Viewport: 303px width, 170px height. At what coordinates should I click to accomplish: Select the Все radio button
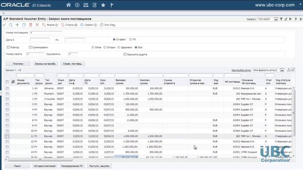(x=136, y=47)
